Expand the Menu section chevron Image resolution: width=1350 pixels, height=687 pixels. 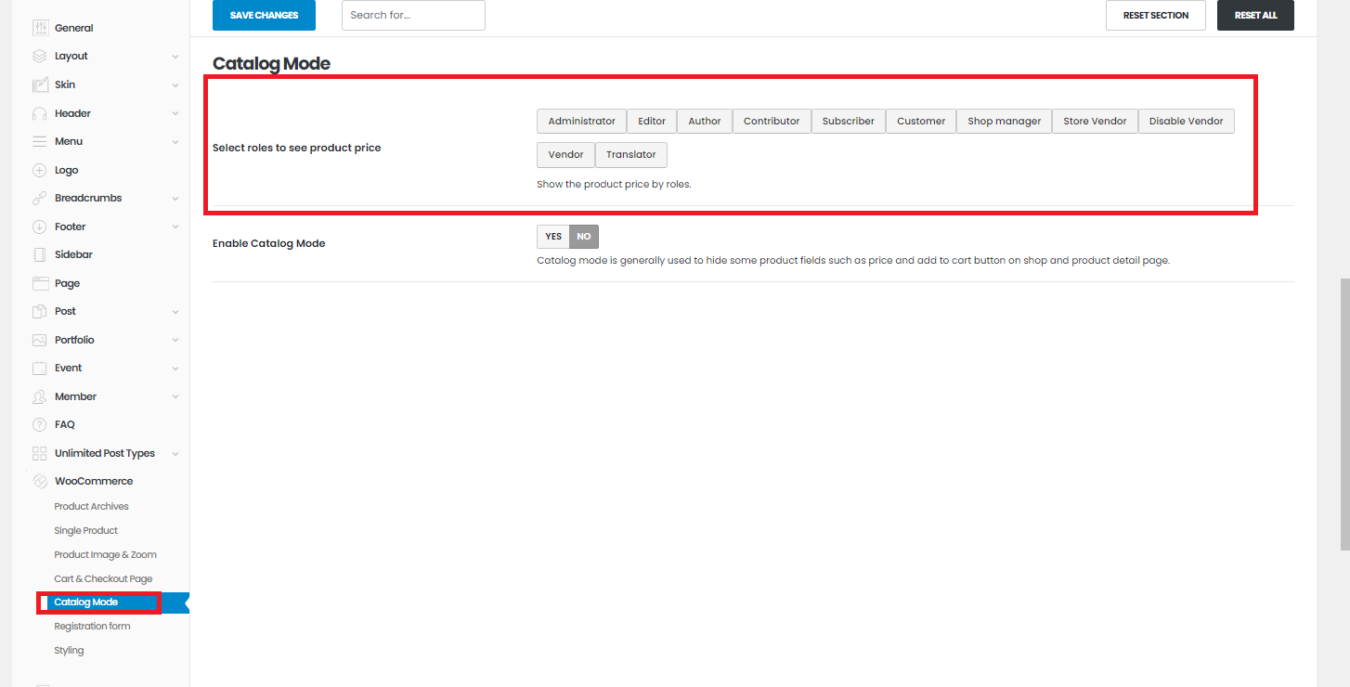175,142
